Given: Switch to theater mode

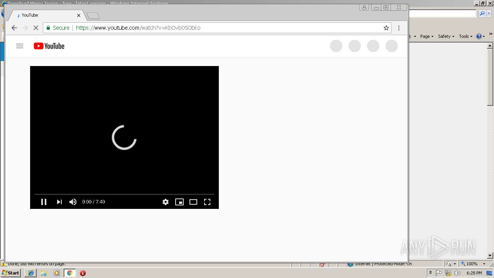Looking at the screenshot, I should (x=193, y=202).
